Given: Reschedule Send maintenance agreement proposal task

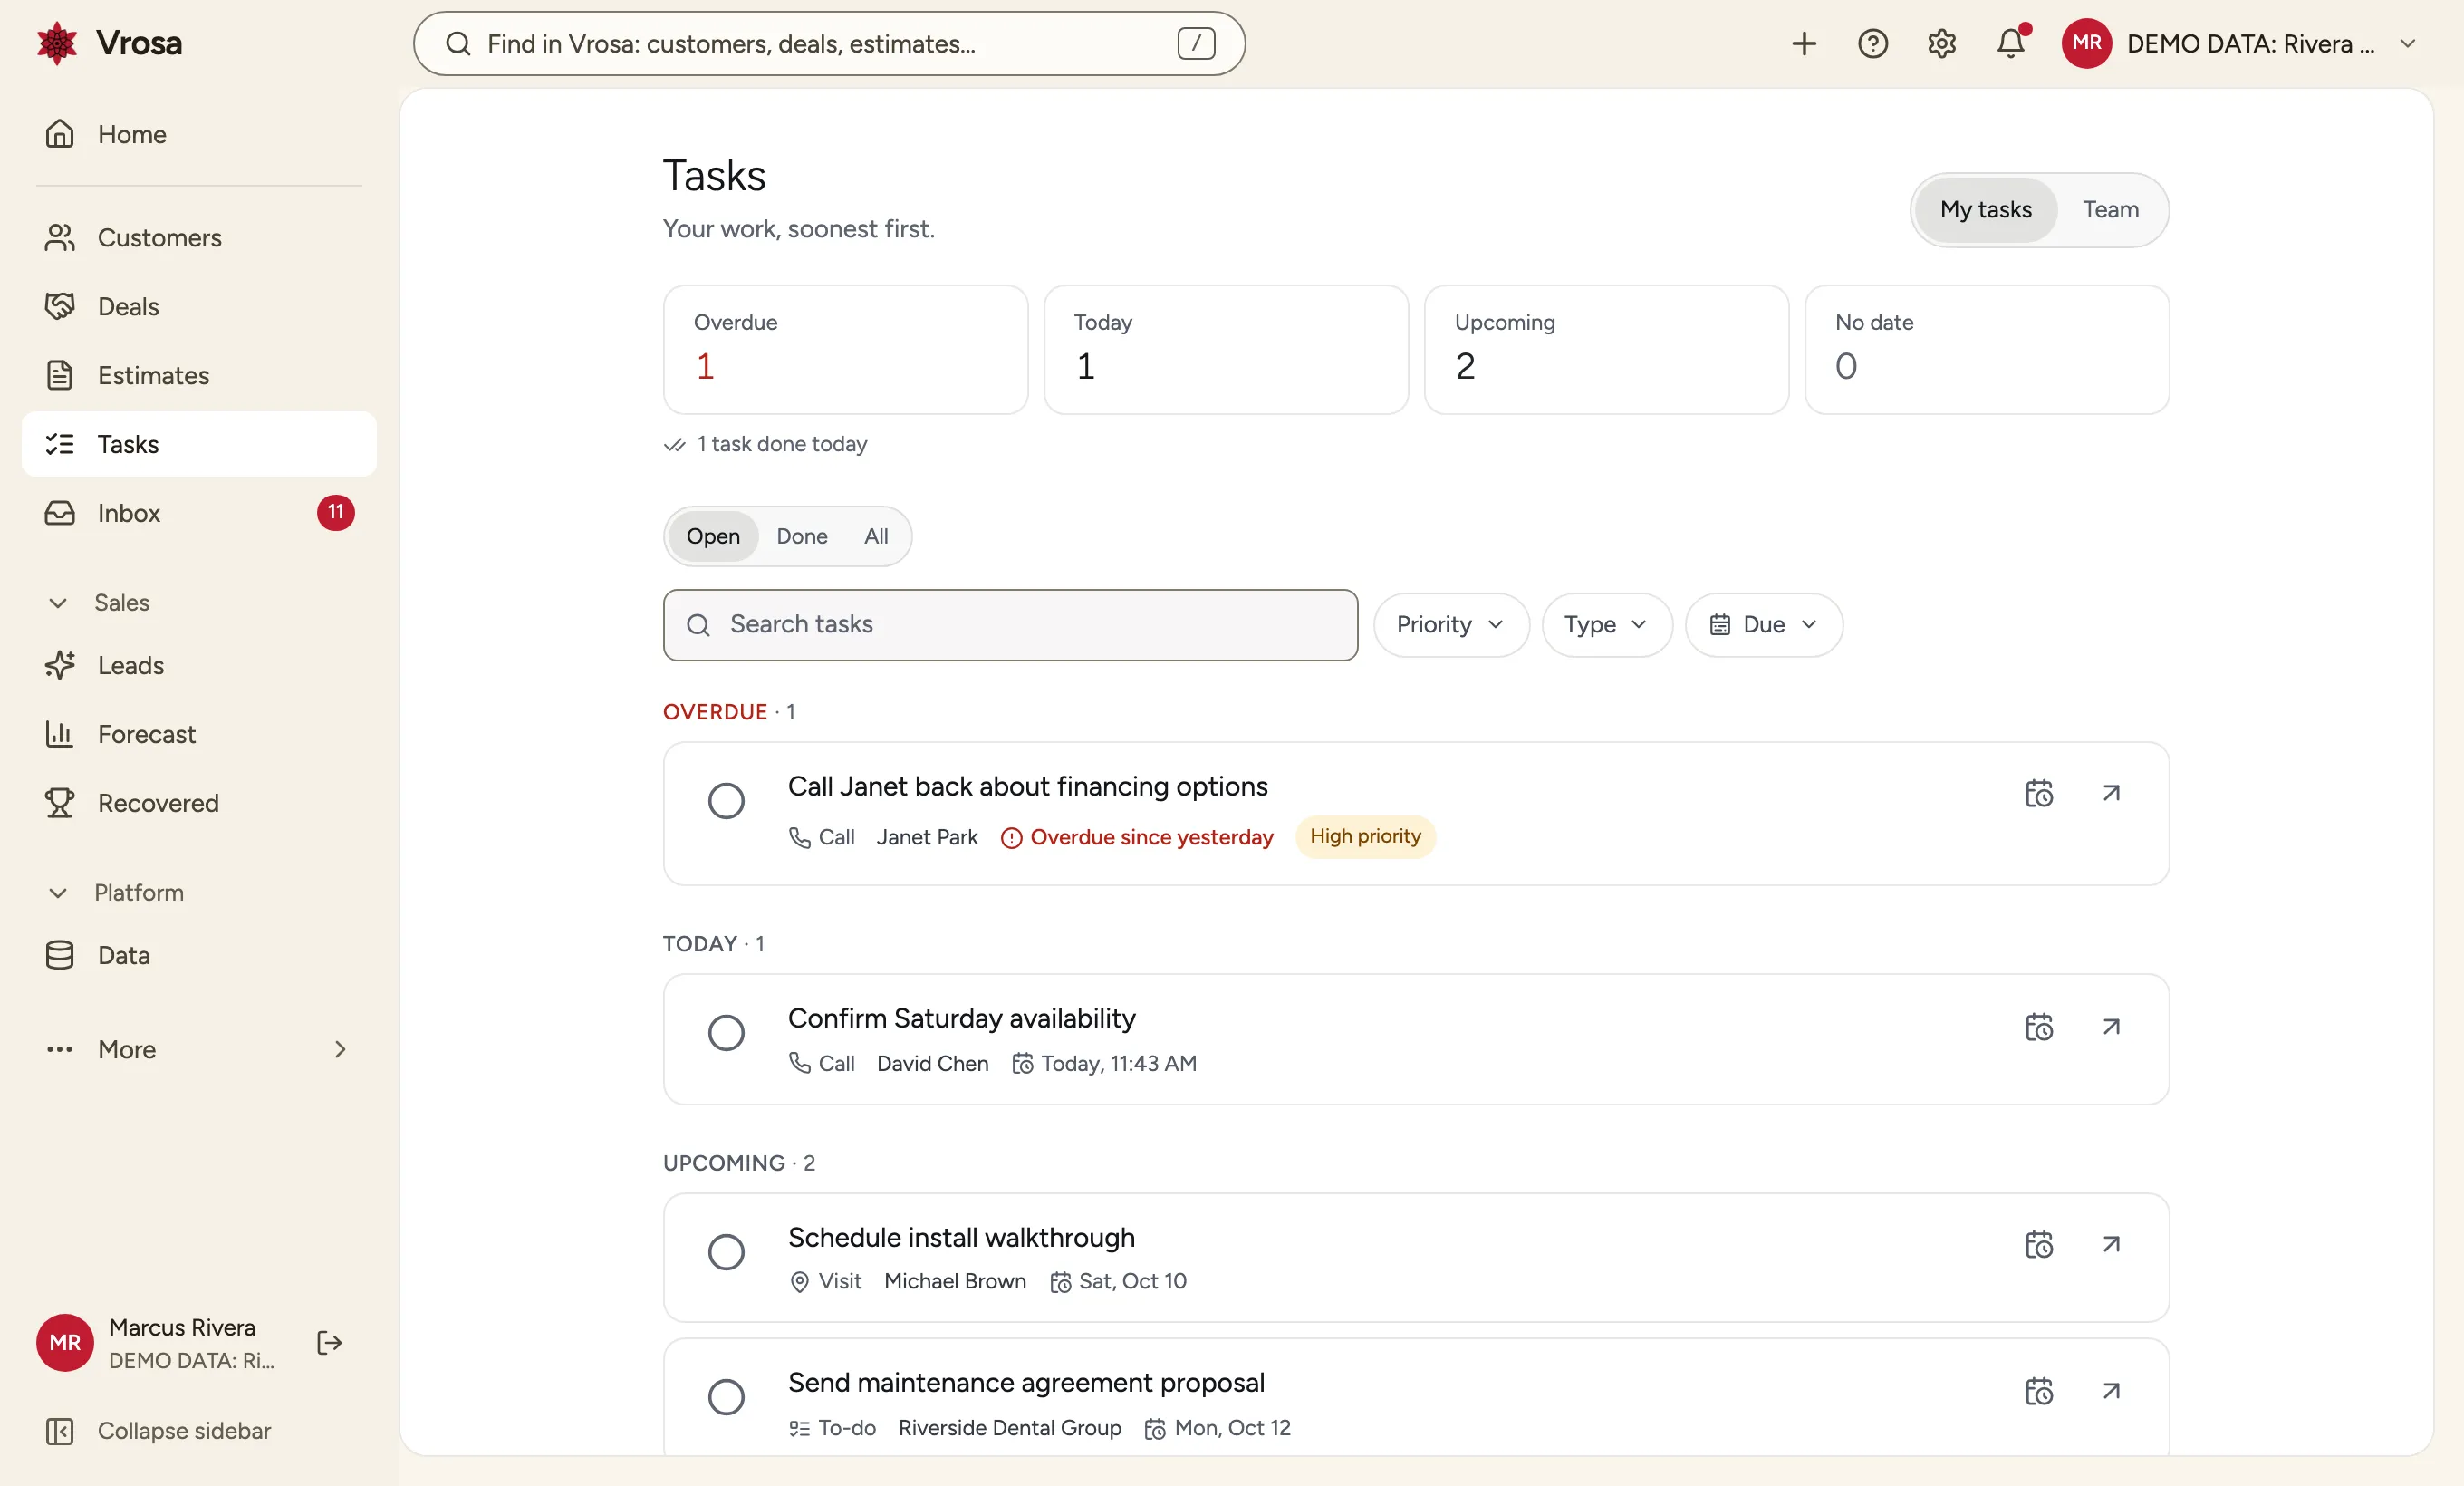Looking at the screenshot, I should [x=2039, y=1391].
